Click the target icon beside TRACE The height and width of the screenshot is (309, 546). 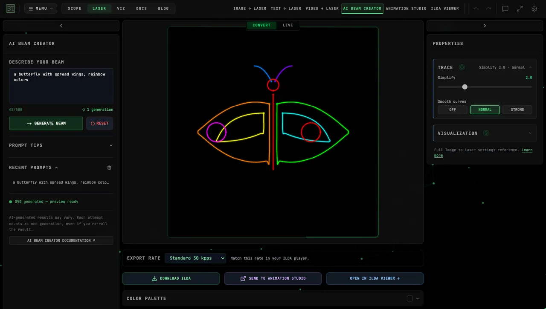(x=462, y=67)
